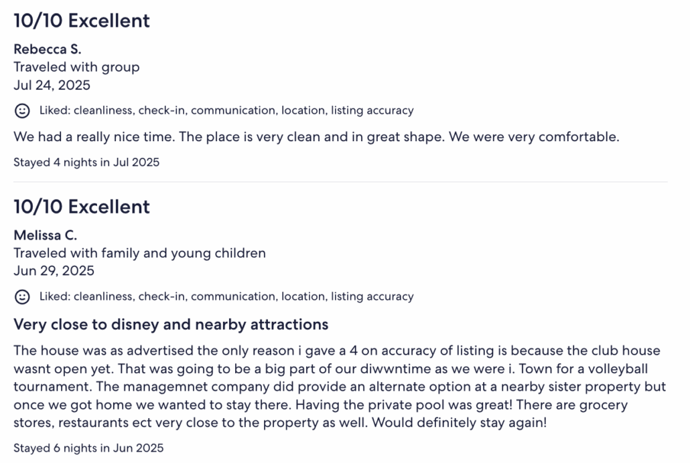Click the Jul 24, 2025 review date

coord(52,85)
